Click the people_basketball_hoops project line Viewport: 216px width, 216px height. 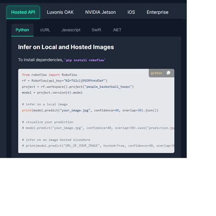pyautogui.click(x=78, y=87)
